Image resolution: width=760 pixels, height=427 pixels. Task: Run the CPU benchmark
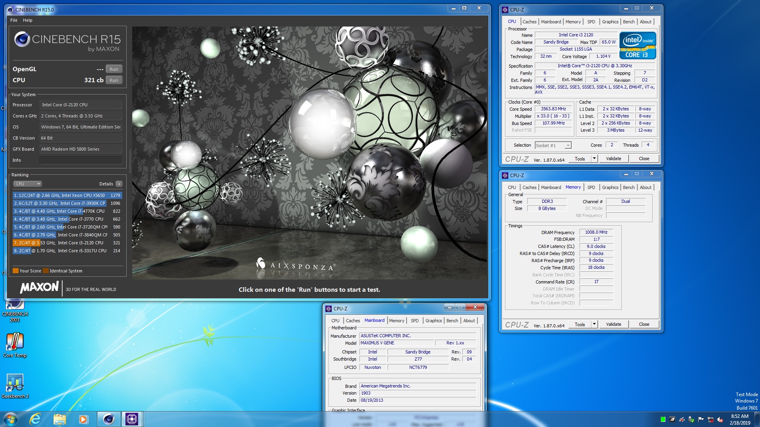pyautogui.click(x=114, y=80)
